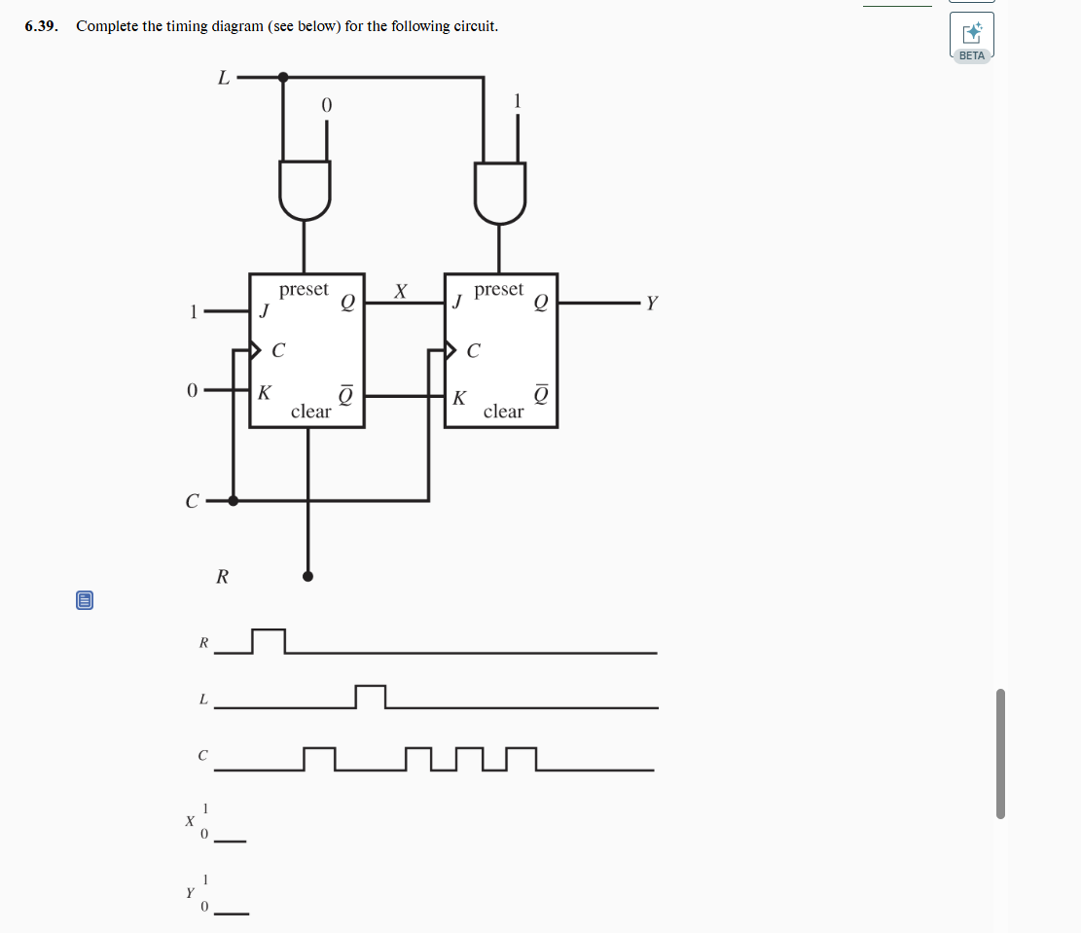
Task: Click the R label under the circuit
Action: coord(222,576)
